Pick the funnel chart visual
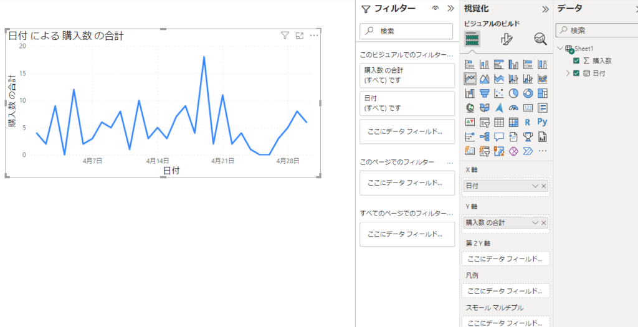638x327 pixels. (x=484, y=93)
